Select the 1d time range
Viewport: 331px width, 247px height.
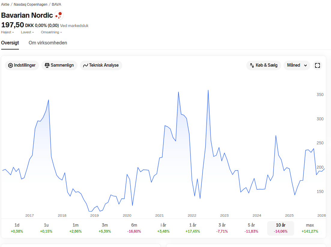17,228
